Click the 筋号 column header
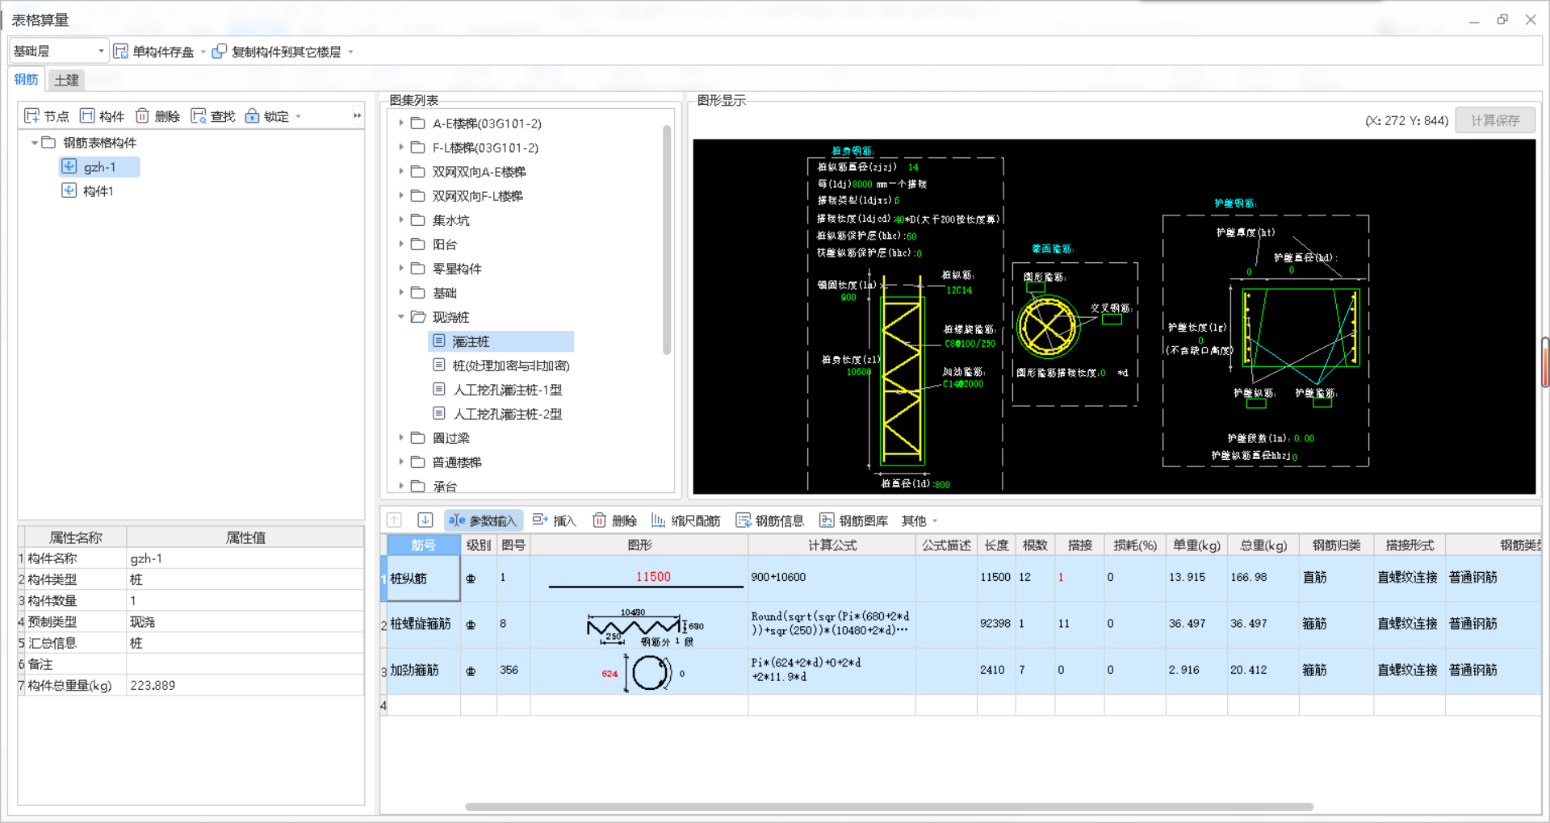This screenshot has height=823, width=1550. click(423, 545)
